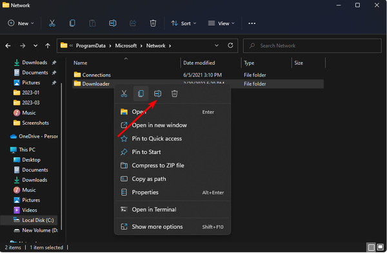387x253 pixels.
Task: Select Pin to Start
Action: click(172, 152)
